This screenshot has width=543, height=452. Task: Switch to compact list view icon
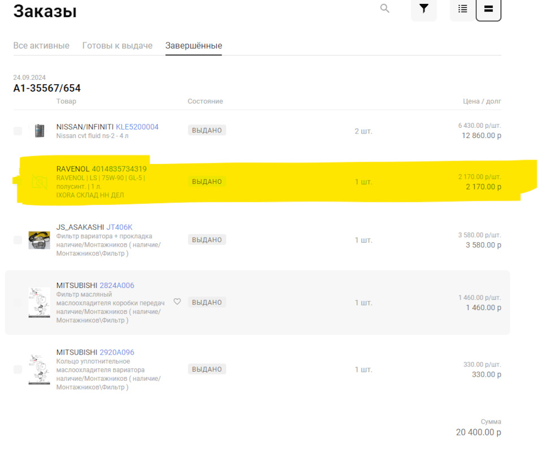[463, 8]
